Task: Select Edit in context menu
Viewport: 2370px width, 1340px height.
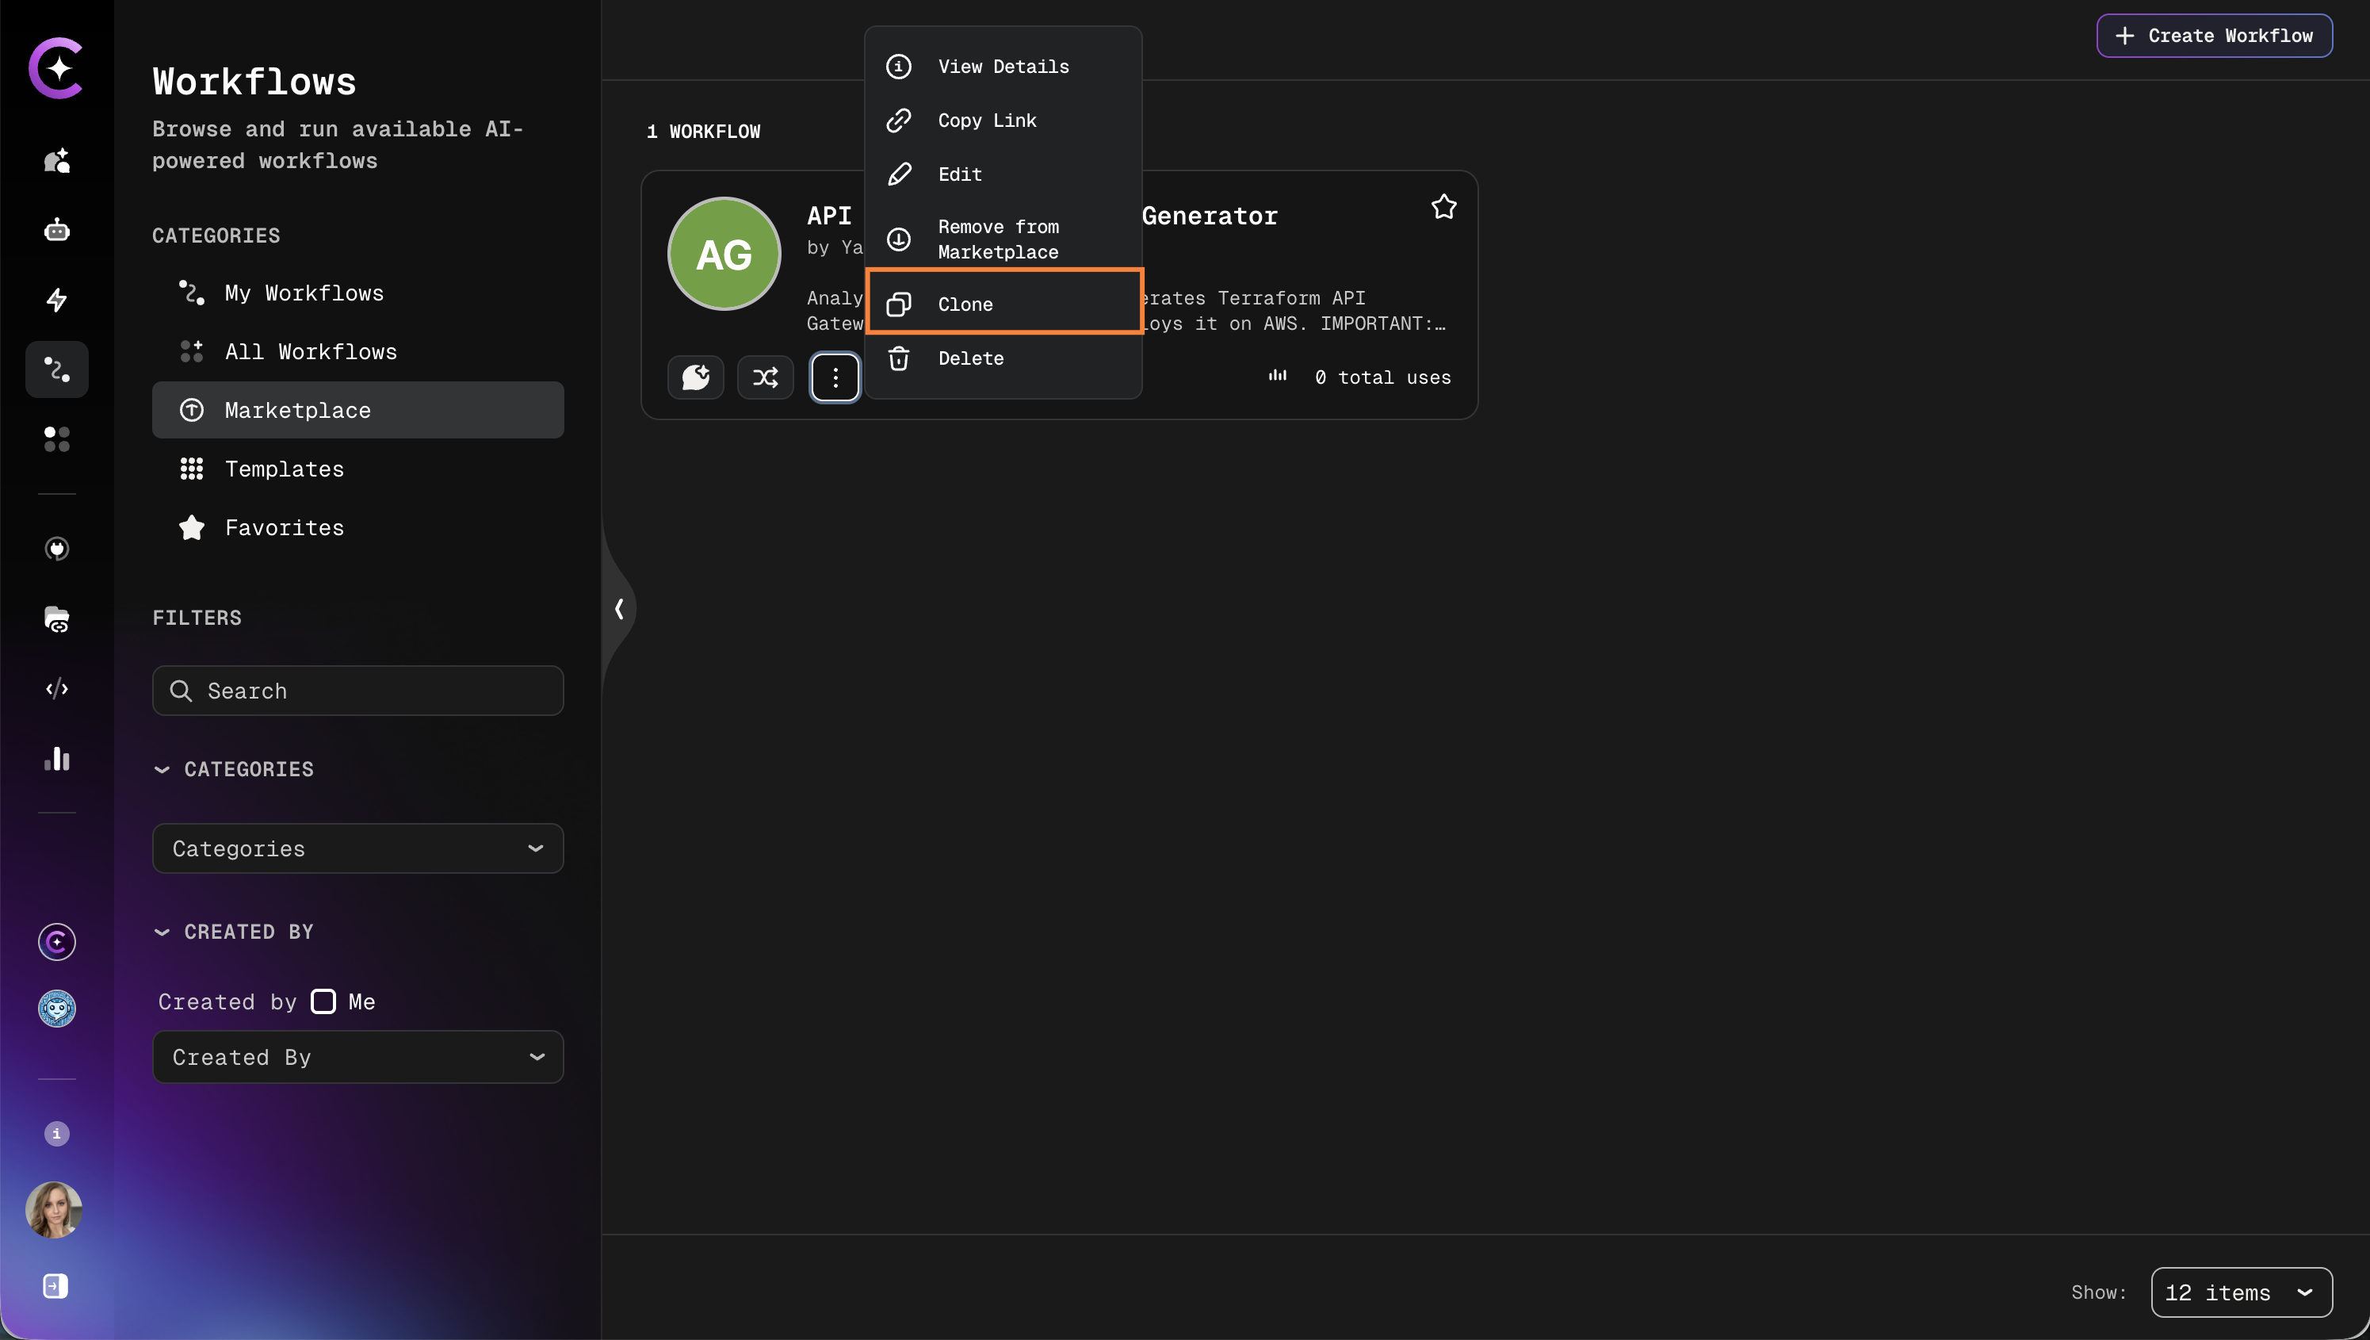Action: pos(1003,174)
